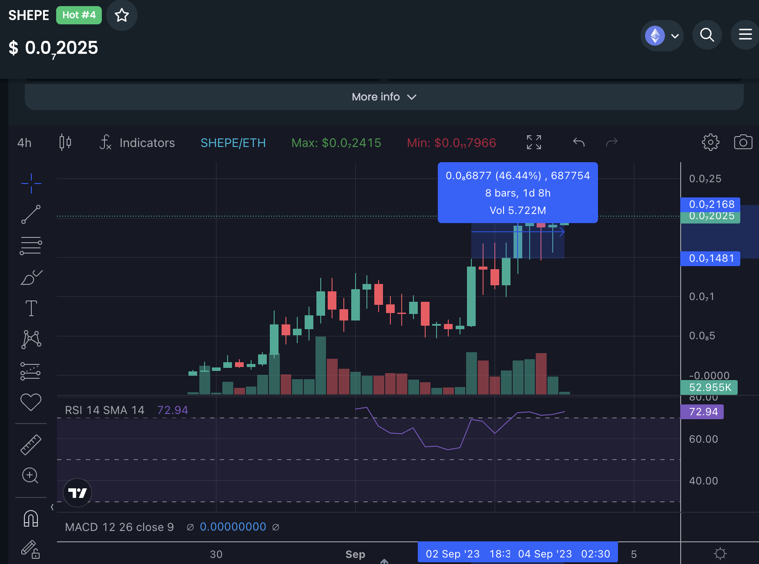Activate the zoom in tool
759x564 pixels.
click(30, 475)
